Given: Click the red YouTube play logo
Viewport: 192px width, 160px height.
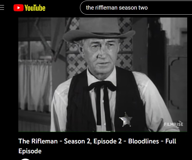Looking at the screenshot, I should point(19,8).
